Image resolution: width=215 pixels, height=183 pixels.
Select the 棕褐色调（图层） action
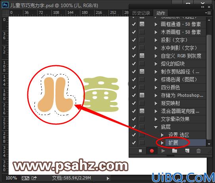pos(179,79)
